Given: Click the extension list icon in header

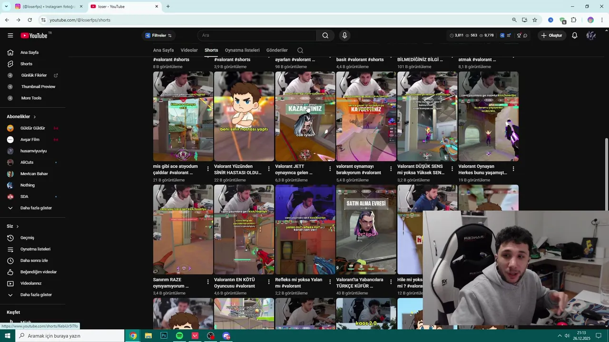Looking at the screenshot, I should (509, 35).
